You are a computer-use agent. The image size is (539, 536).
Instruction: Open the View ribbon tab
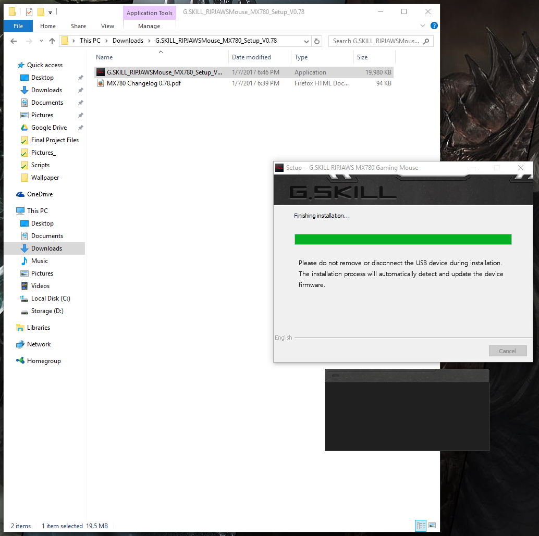107,26
